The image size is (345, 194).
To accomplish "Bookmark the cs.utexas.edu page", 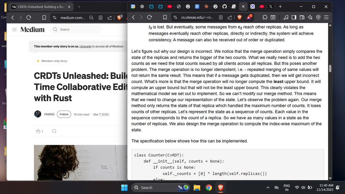I will click(165, 17).
